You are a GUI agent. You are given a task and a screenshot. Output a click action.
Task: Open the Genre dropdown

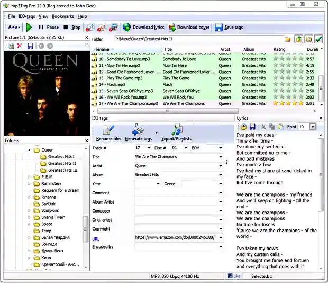[221, 184]
